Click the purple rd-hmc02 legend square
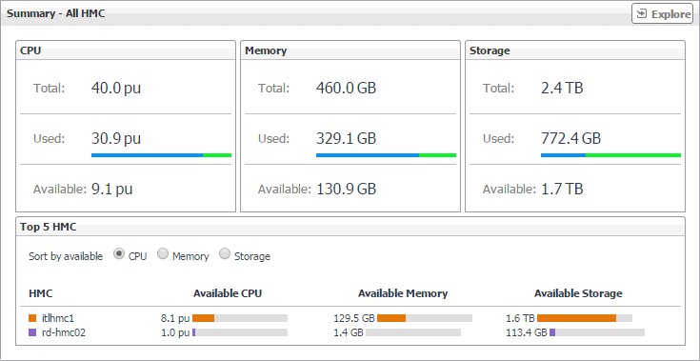 pyautogui.click(x=32, y=332)
